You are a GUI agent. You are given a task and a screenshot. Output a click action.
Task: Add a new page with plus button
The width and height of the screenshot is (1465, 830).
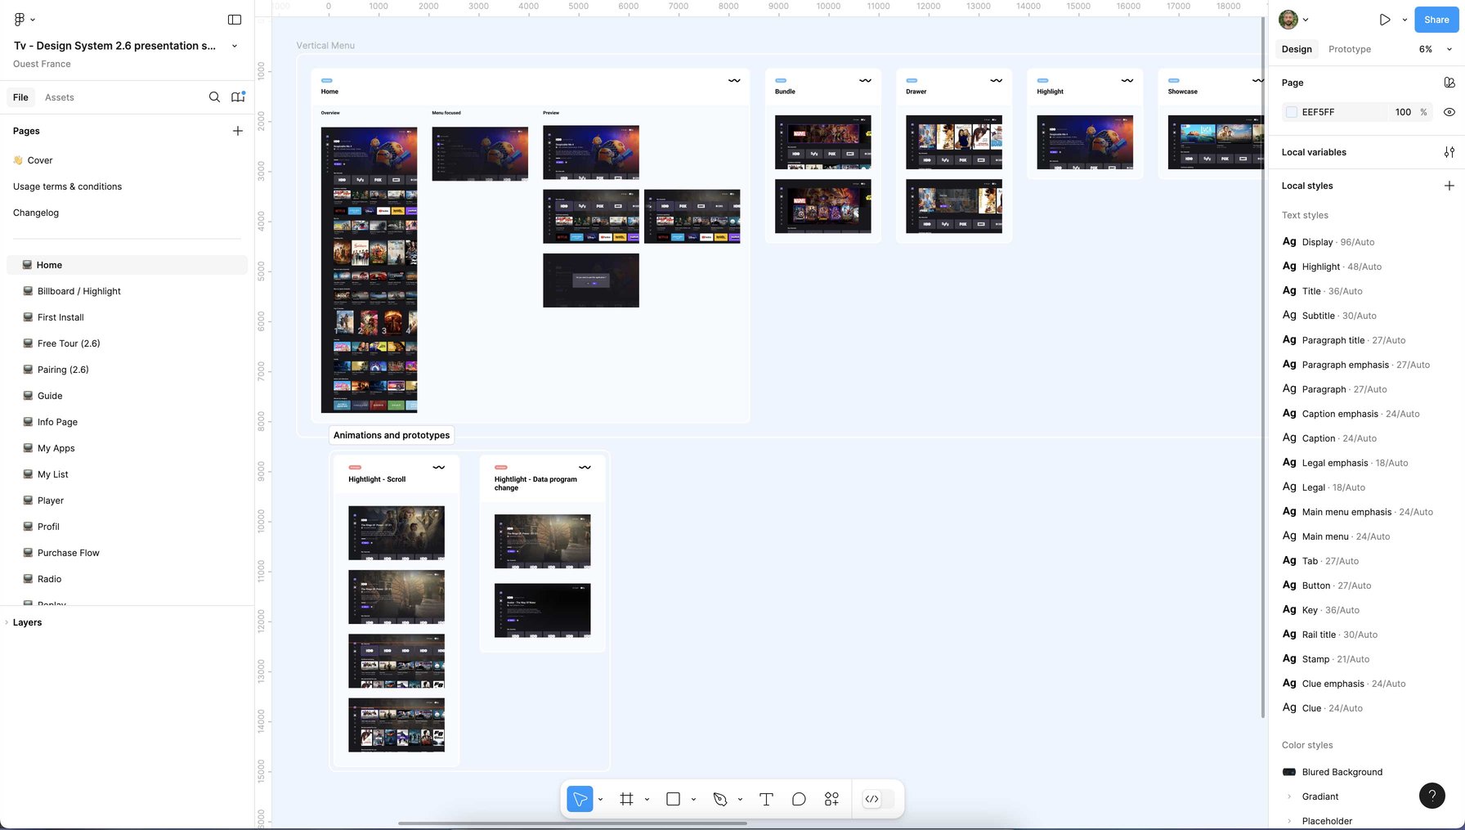click(x=238, y=131)
